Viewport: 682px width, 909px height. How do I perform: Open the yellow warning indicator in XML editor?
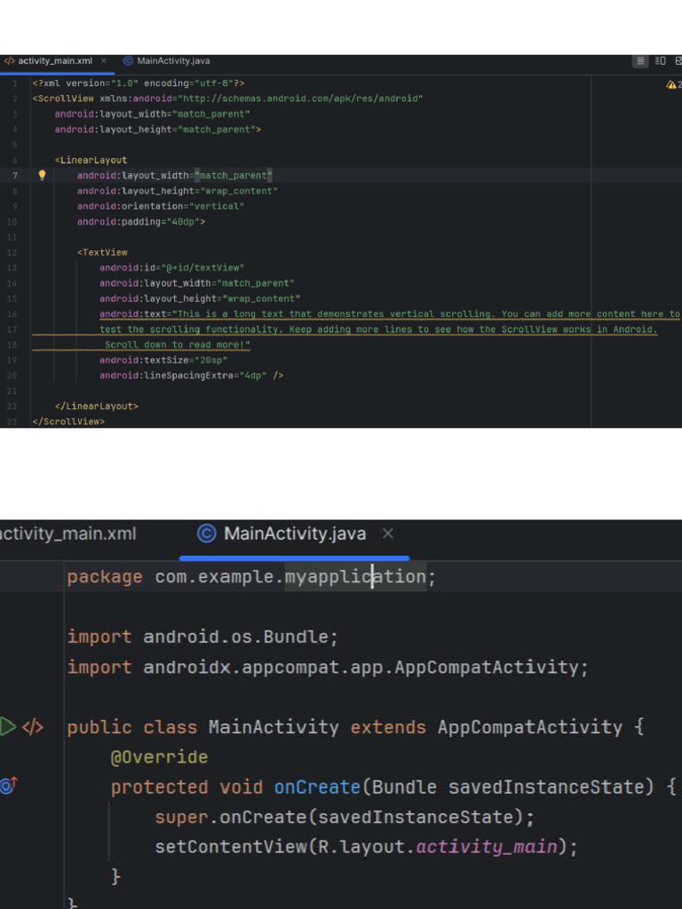672,84
